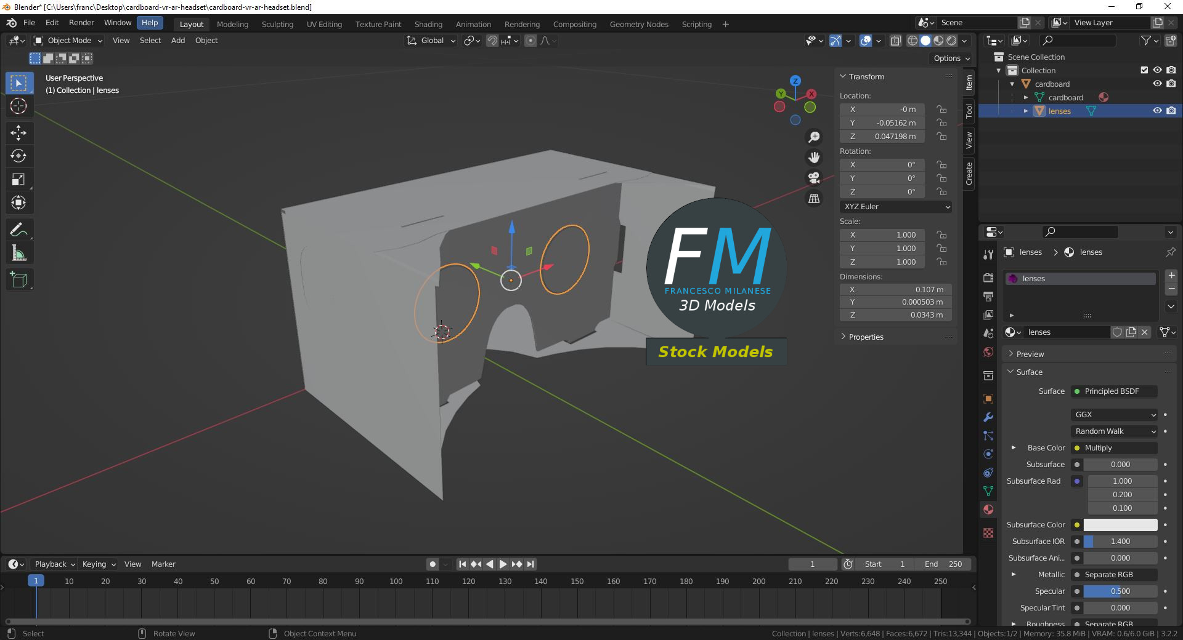Open the Add menu in viewport header

click(x=178, y=41)
